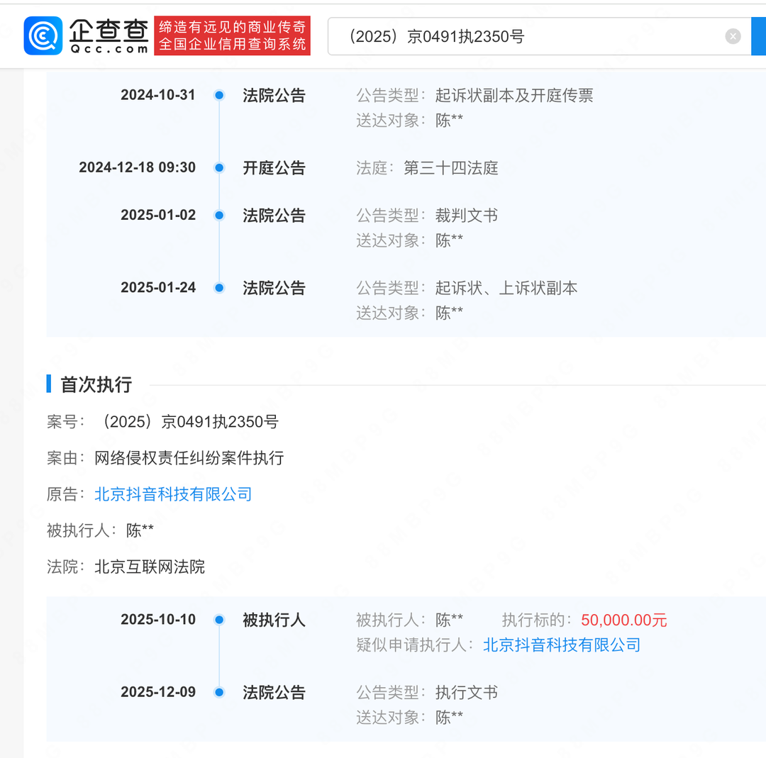This screenshot has height=758, width=766.
Task: Open the red 全国企业信用查询系统 banner
Action: (232, 35)
